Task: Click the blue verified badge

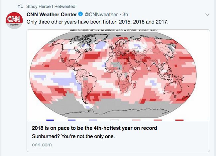Action: [80, 14]
